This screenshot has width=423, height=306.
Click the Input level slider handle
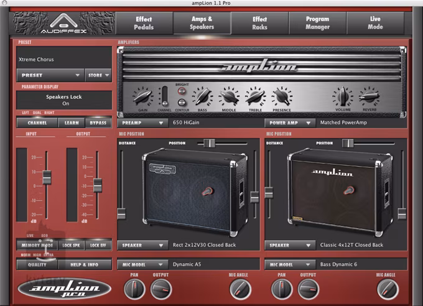[x=46, y=179]
